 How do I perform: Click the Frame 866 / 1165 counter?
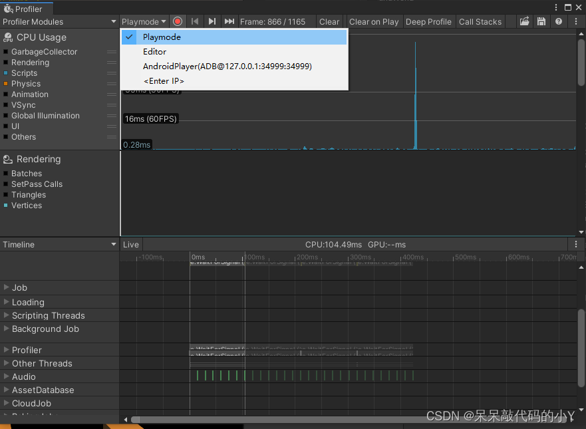click(273, 22)
